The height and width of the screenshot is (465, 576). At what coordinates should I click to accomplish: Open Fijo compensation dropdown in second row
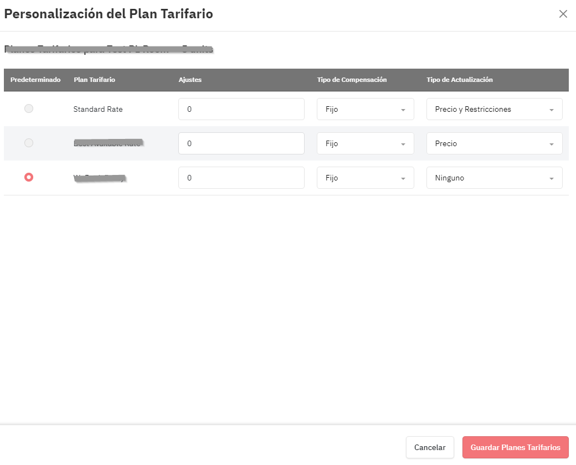pos(366,143)
